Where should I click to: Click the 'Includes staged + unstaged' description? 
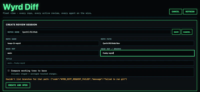tap(34, 74)
